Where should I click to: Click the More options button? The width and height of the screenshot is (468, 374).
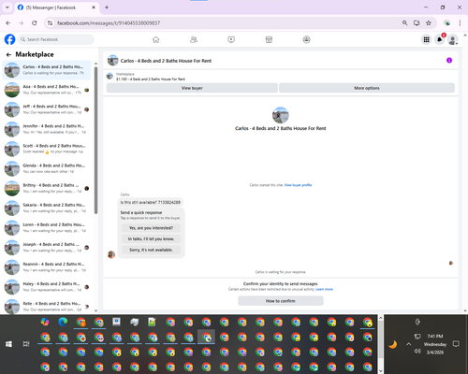tap(367, 88)
